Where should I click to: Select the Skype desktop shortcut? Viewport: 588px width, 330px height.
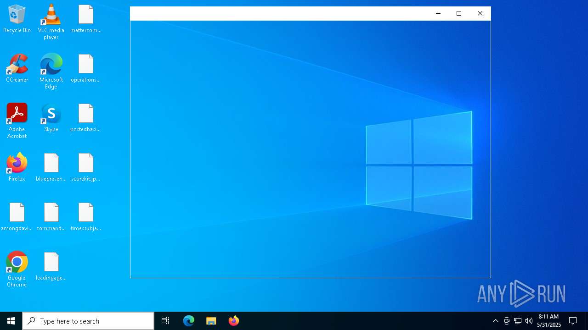point(51,118)
